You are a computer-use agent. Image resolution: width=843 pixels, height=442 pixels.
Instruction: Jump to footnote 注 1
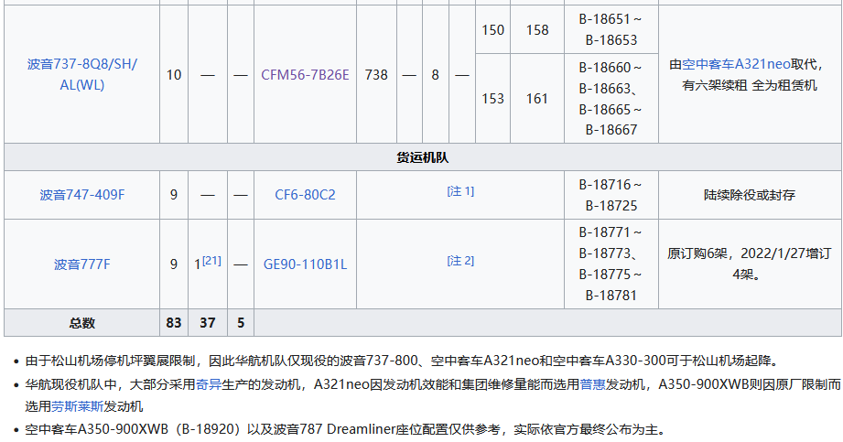460,191
